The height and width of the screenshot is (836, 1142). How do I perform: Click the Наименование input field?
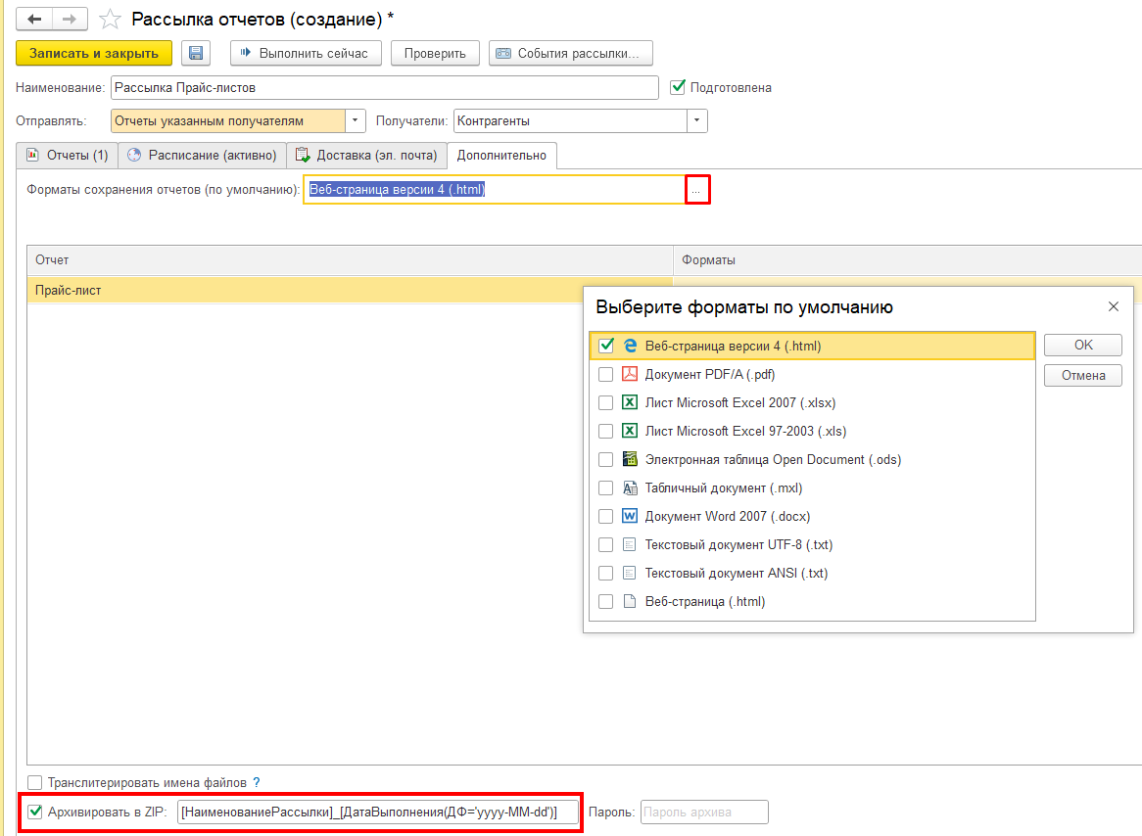click(385, 87)
